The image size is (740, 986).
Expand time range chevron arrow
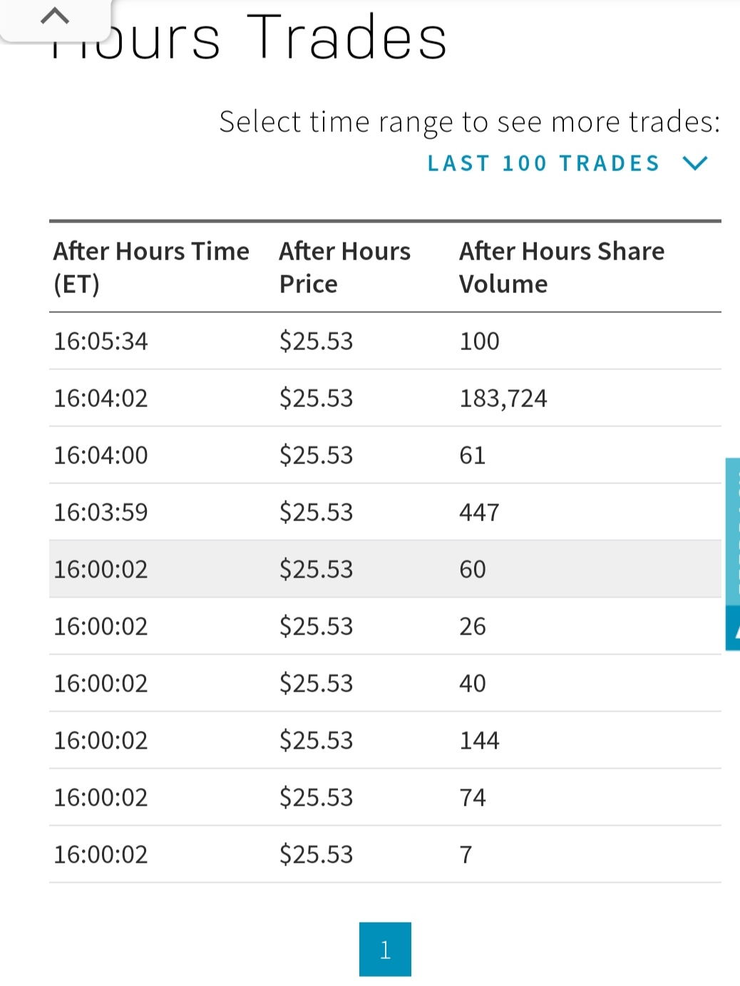[x=694, y=163]
